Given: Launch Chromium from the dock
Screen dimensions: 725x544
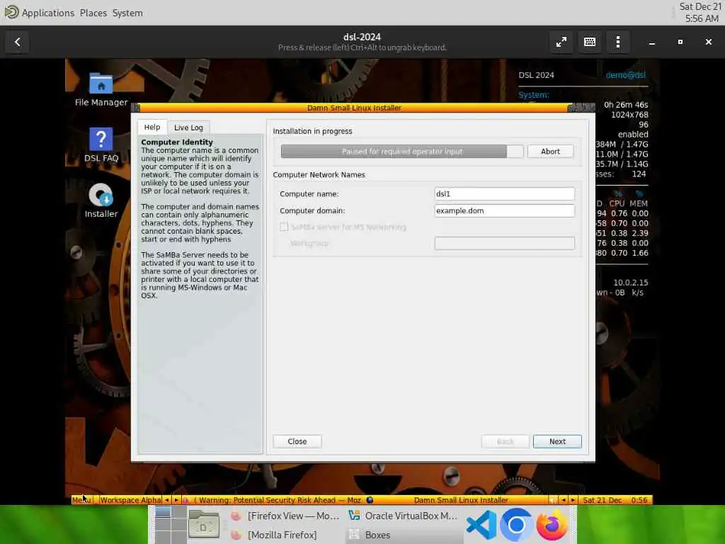Looking at the screenshot, I should [x=516, y=525].
